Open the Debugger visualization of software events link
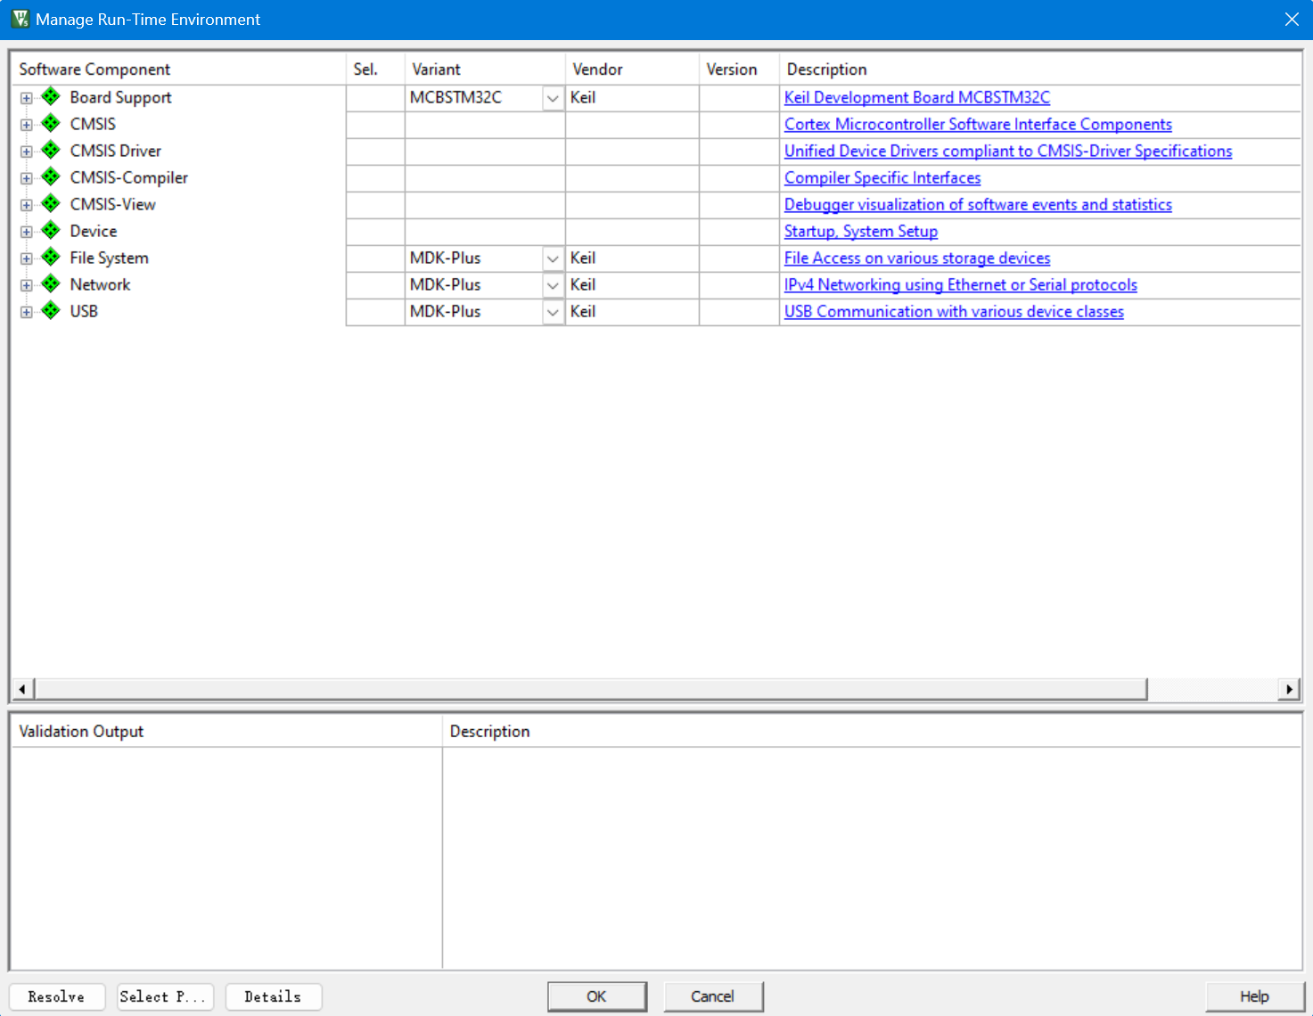The height and width of the screenshot is (1016, 1313). (978, 204)
